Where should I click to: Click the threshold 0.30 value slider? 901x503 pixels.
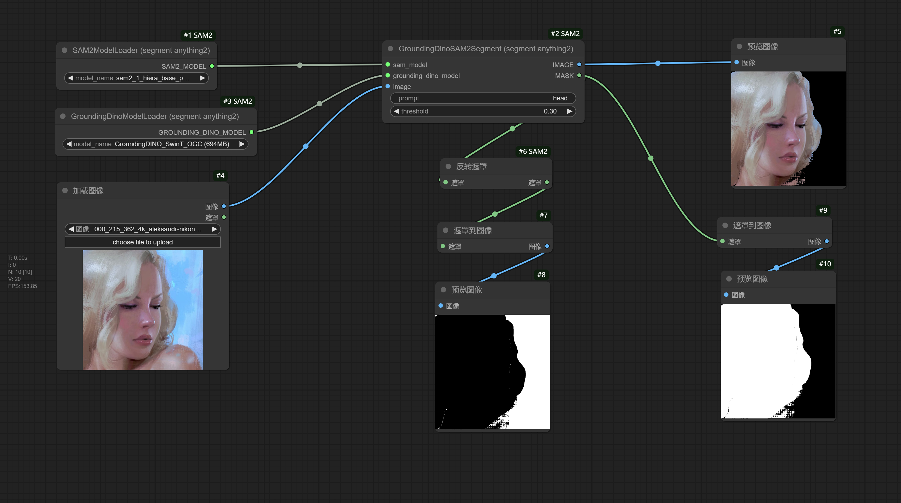point(483,111)
